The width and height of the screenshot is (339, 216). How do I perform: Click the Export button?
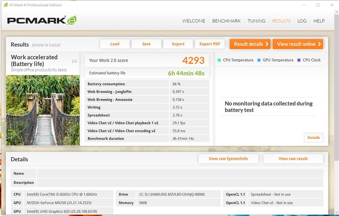coord(178,44)
